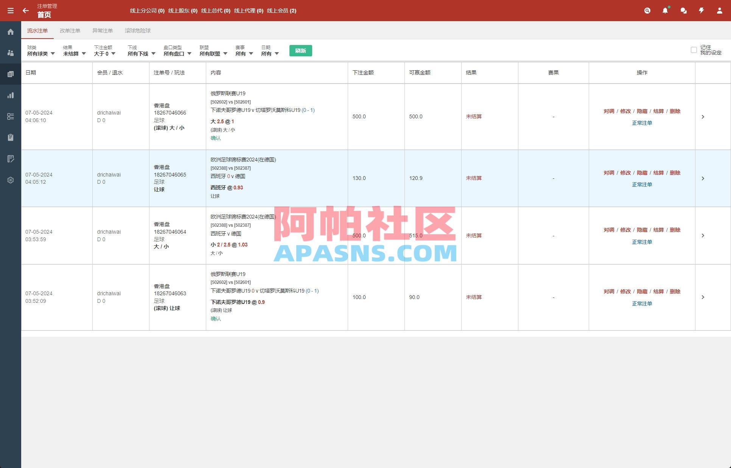Select the home icon in sidebar

point(11,32)
